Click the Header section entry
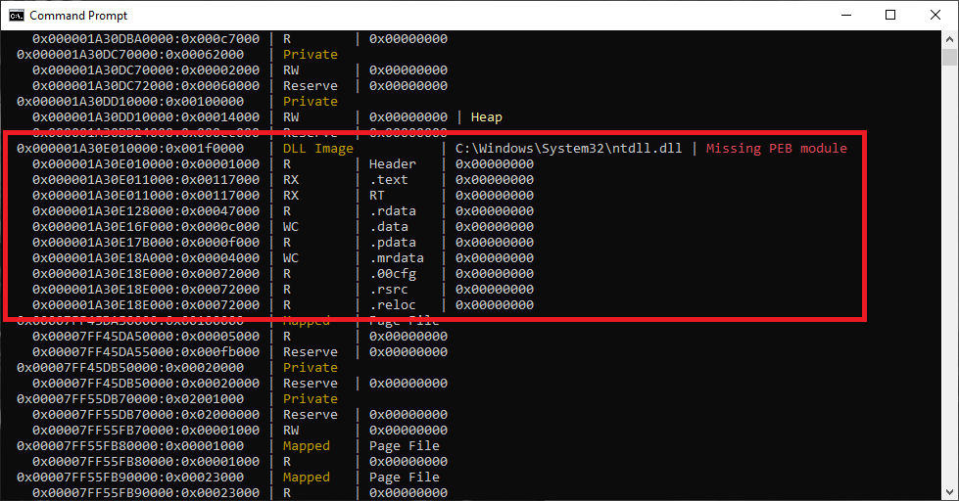Viewport: 959px width, 501px height. [392, 164]
